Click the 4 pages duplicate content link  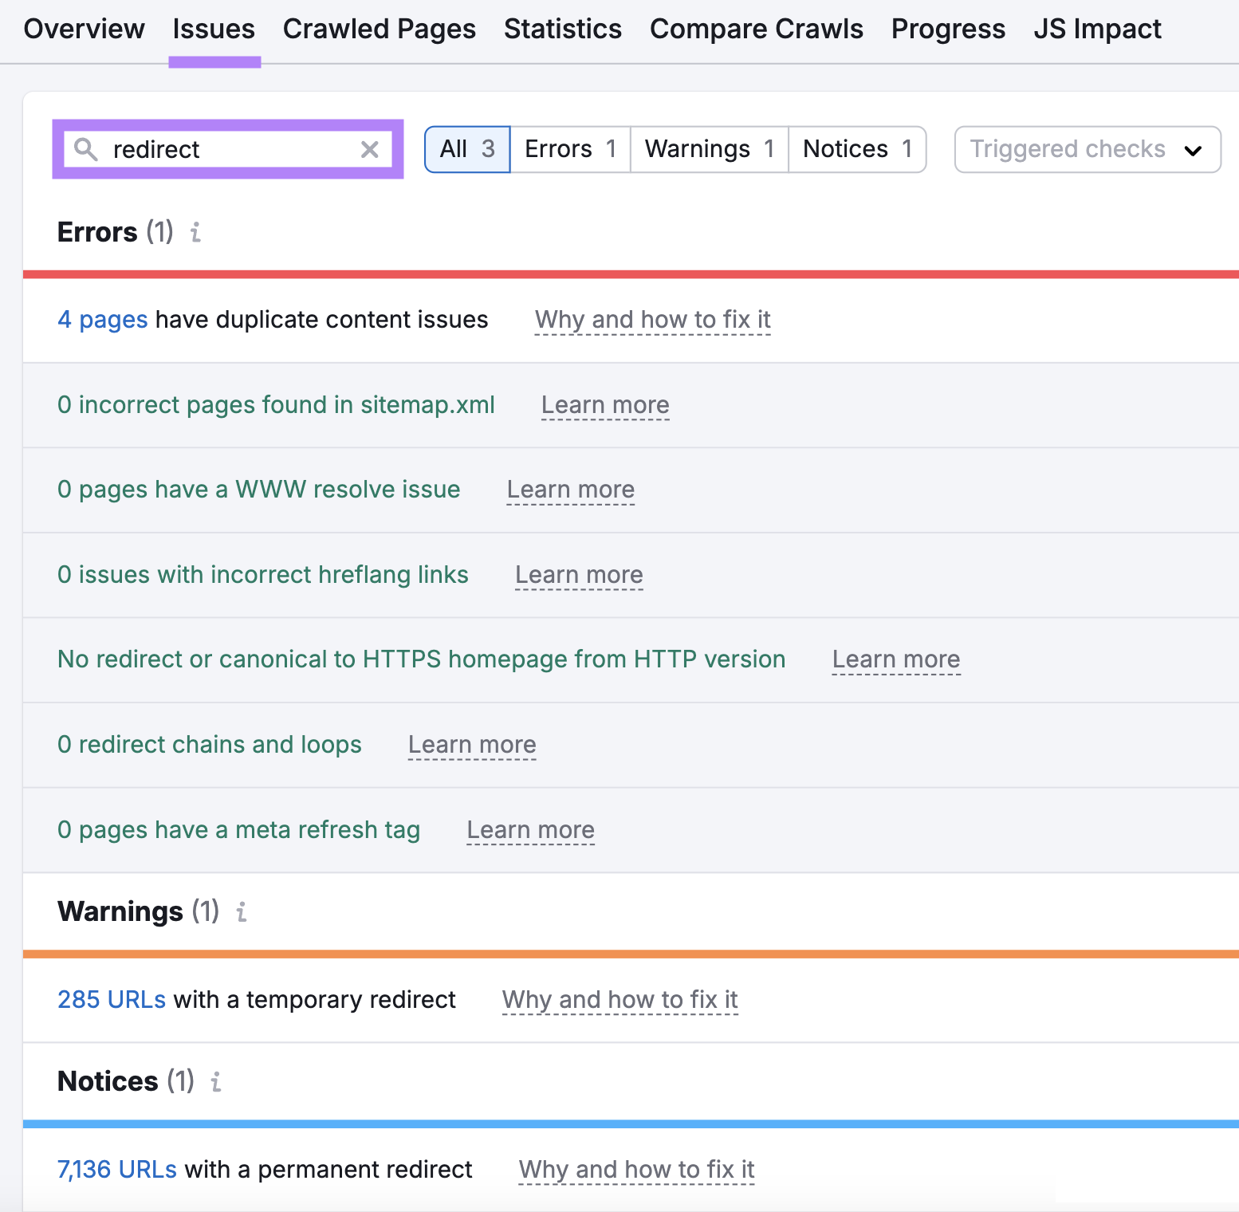[102, 319]
